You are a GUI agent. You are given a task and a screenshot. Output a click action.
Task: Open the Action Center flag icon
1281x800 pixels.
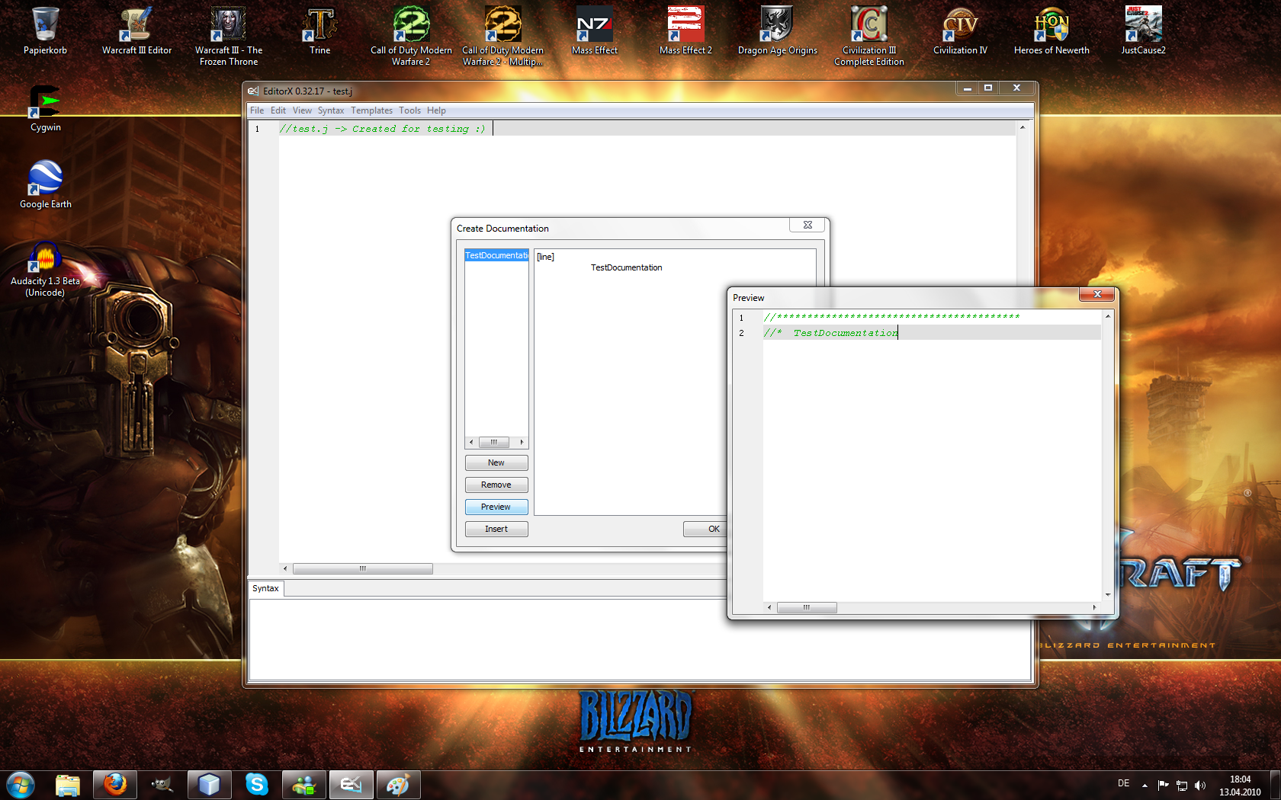tap(1163, 786)
